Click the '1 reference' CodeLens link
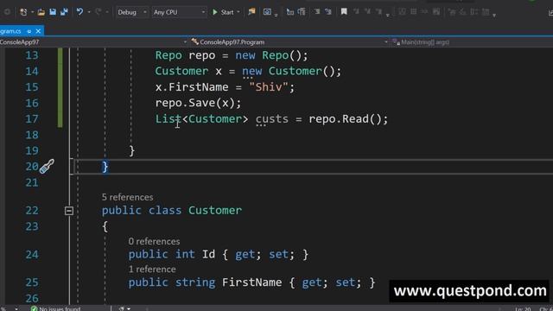Screen dimensions: 553x311 click(x=152, y=269)
